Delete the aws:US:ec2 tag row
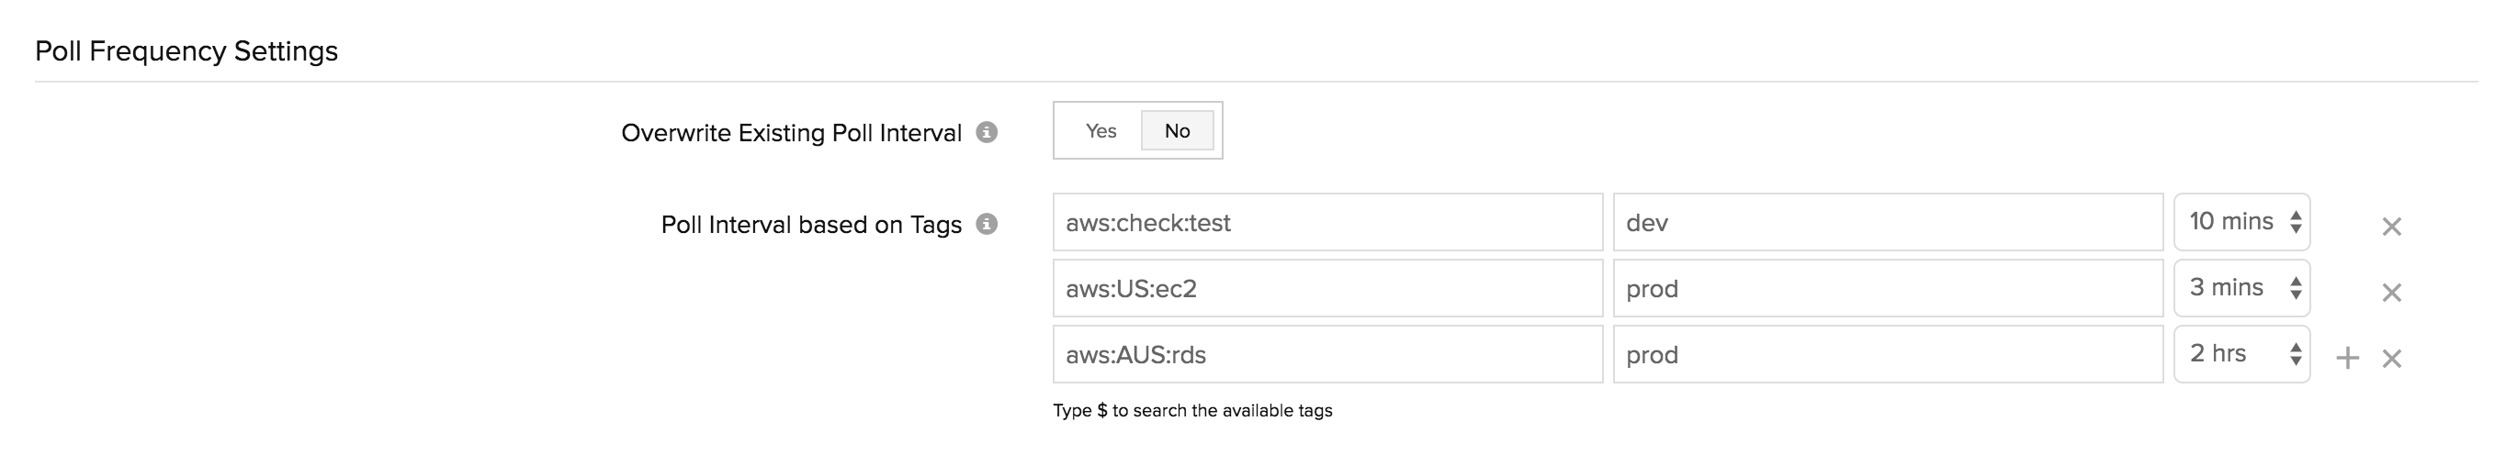Viewport: 2517px width, 455px height. pos(2391,292)
